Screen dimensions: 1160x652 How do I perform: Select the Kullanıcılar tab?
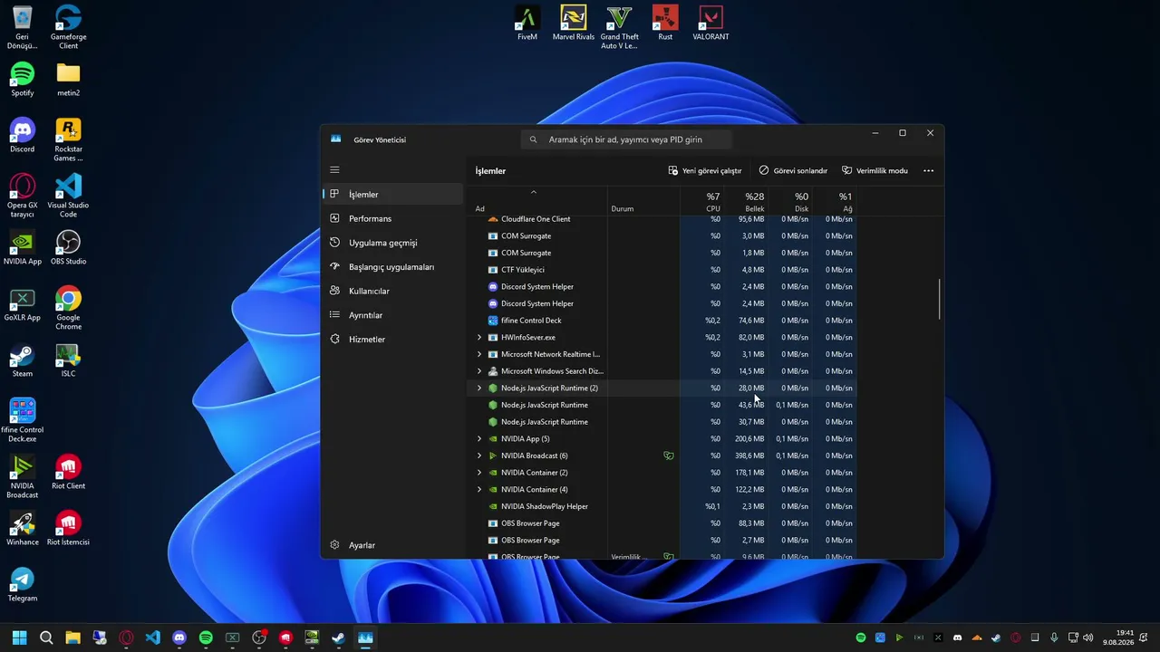(392, 291)
